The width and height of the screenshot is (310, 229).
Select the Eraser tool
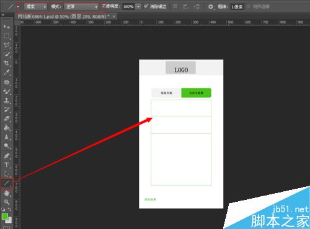point(7,119)
